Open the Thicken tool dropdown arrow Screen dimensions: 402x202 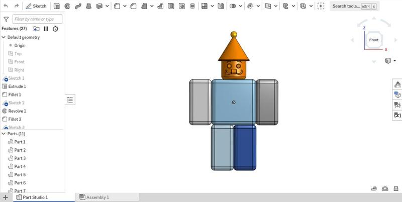coord(107,6)
